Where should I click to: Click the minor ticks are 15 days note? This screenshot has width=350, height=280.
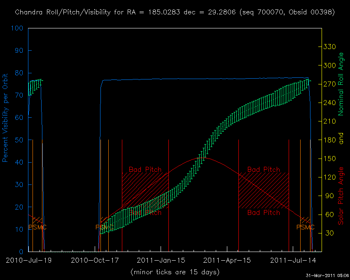[175, 272]
